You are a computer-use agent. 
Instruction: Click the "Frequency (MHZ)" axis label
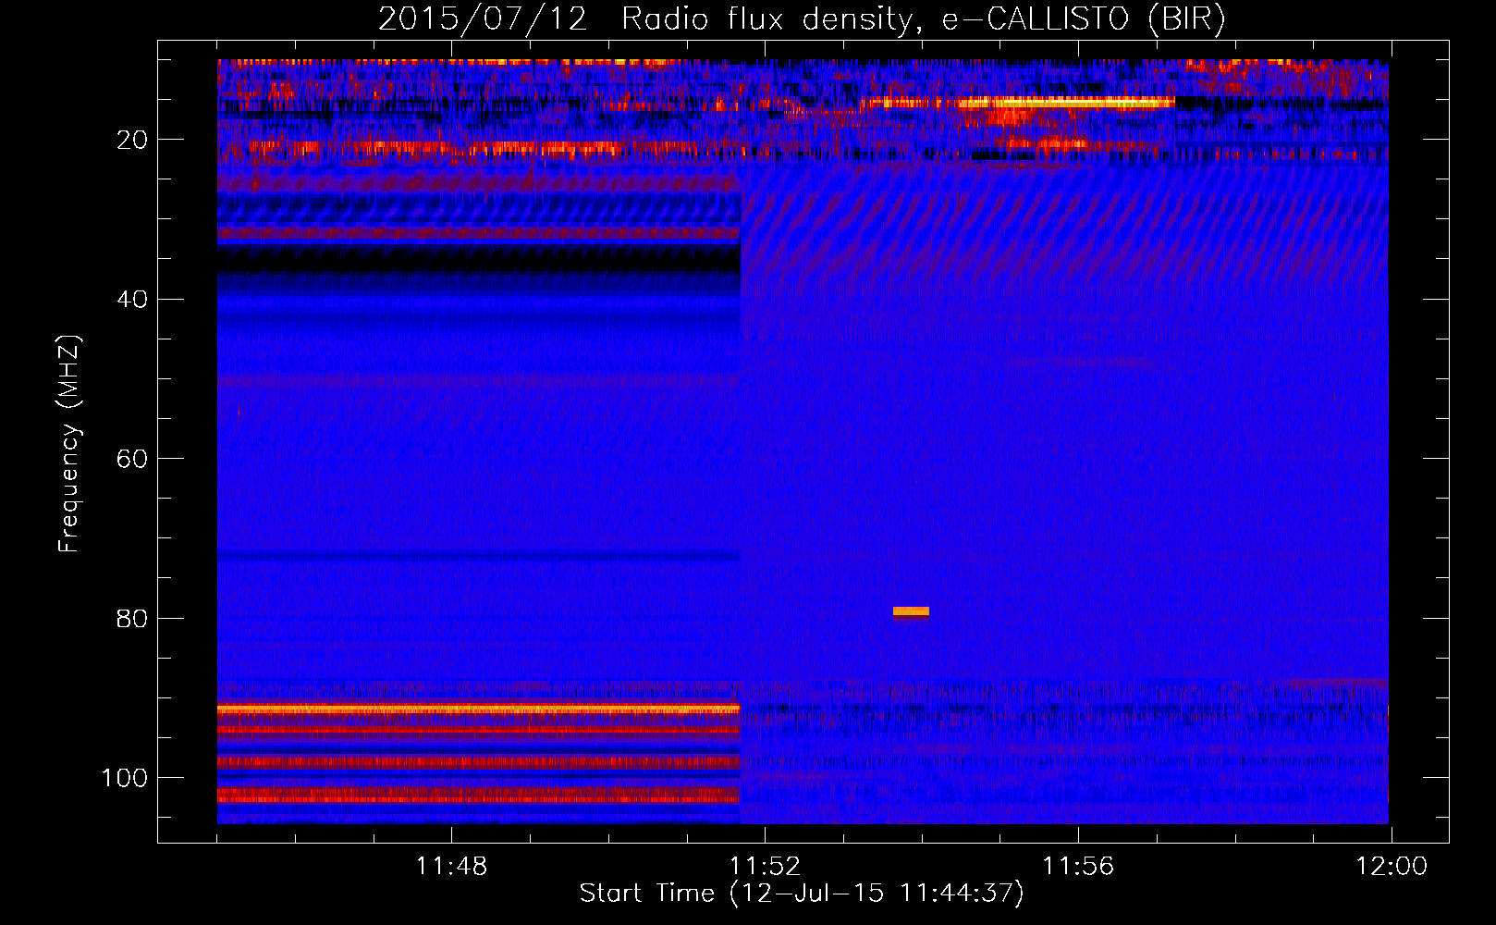(x=69, y=444)
